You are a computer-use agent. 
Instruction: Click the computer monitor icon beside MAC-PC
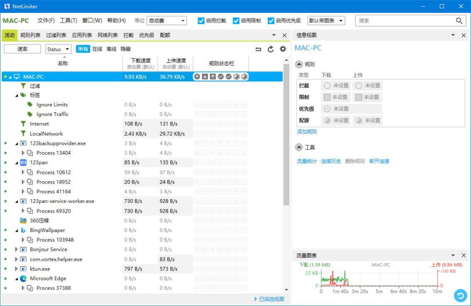(17, 77)
